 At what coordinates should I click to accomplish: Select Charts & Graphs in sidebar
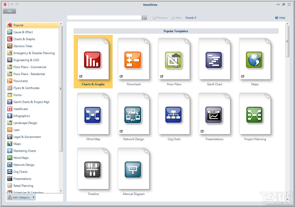[x=32, y=39]
